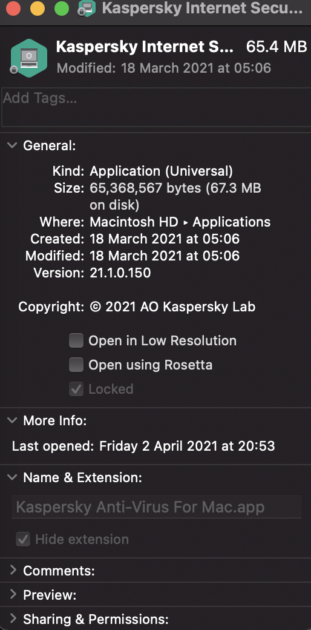Toggle the Hide extension checkbox

click(x=23, y=539)
